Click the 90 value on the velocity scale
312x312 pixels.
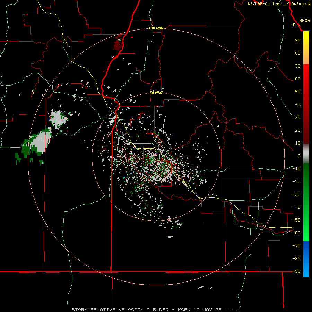point(298,41)
